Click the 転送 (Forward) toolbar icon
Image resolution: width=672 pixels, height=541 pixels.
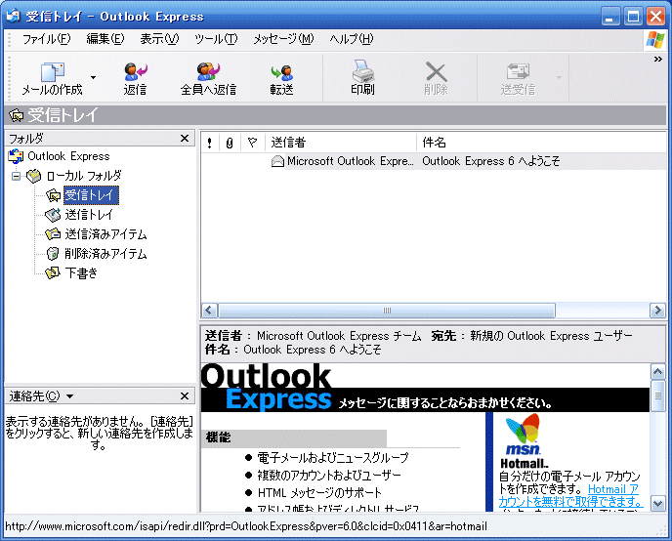(x=281, y=72)
